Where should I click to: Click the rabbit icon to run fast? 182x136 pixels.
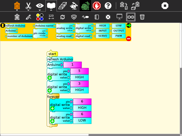pyautogui.click(x=73, y=5)
